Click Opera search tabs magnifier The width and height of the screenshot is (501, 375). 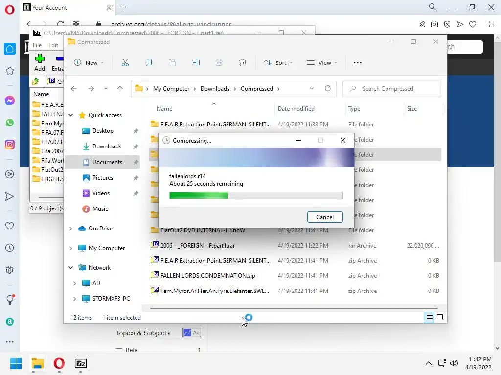(433, 7)
